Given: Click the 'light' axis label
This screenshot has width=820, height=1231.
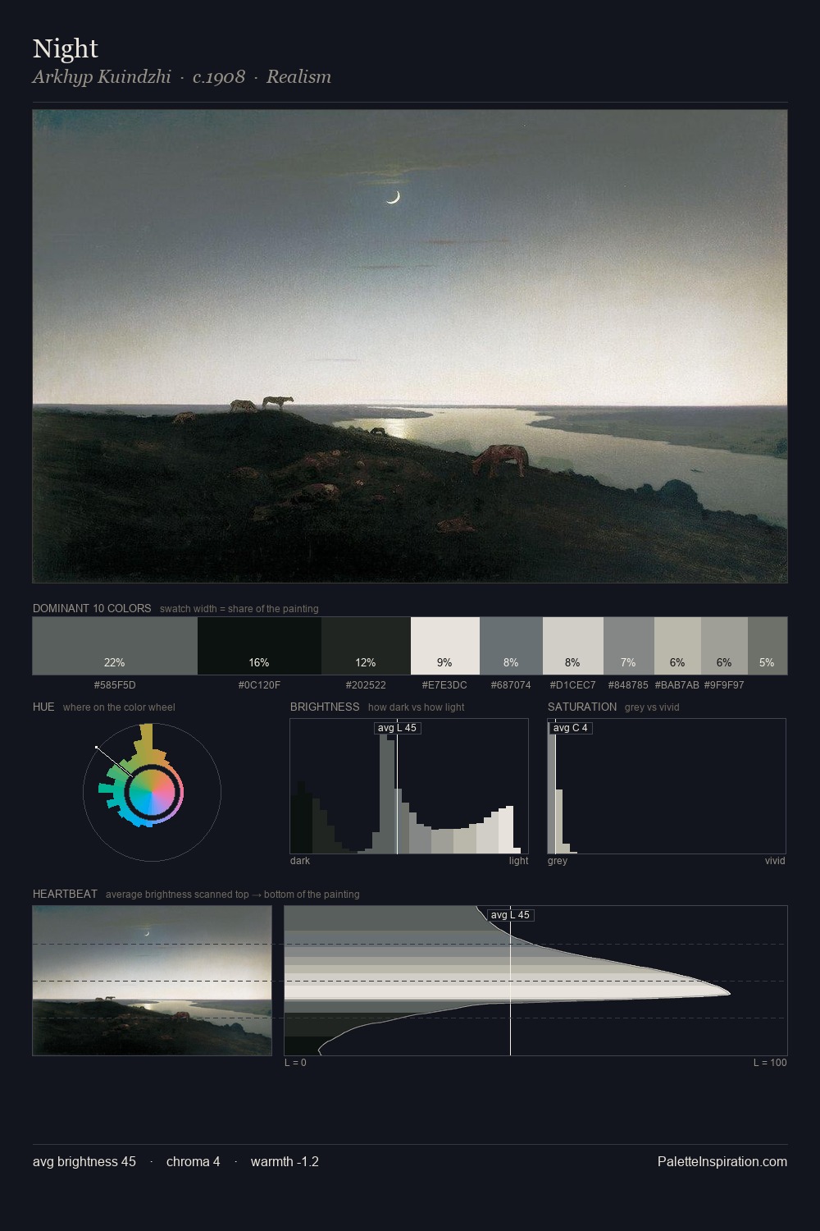Looking at the screenshot, I should point(518,861).
